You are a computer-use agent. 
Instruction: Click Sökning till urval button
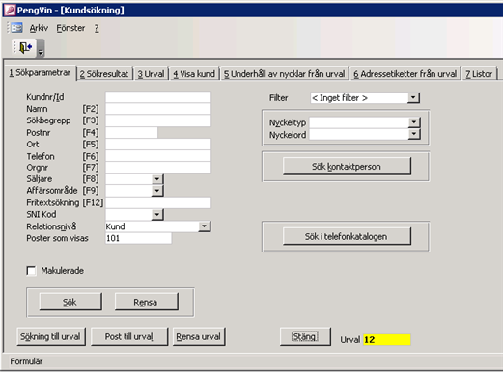51,336
